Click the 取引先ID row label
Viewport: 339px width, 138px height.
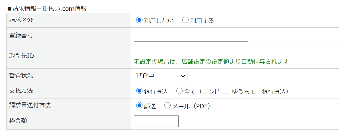pos(22,56)
